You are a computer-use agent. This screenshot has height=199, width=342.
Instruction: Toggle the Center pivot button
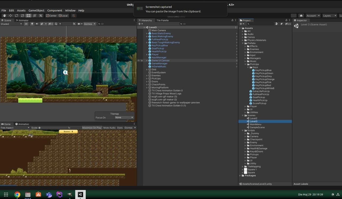click(51, 15)
